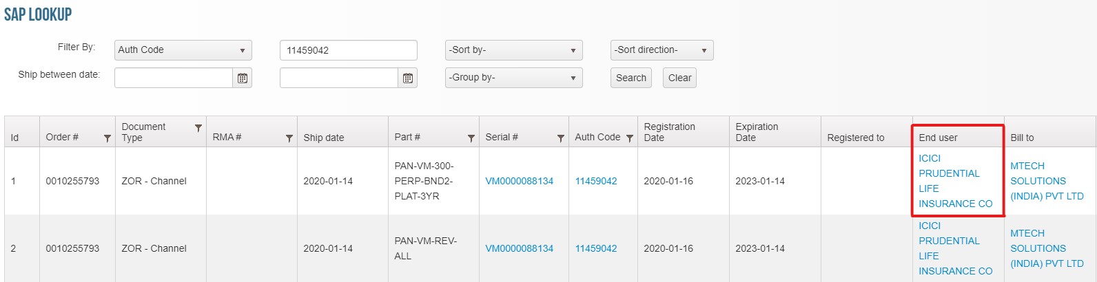Open serial VM0000088134 link in row 1

click(x=520, y=181)
